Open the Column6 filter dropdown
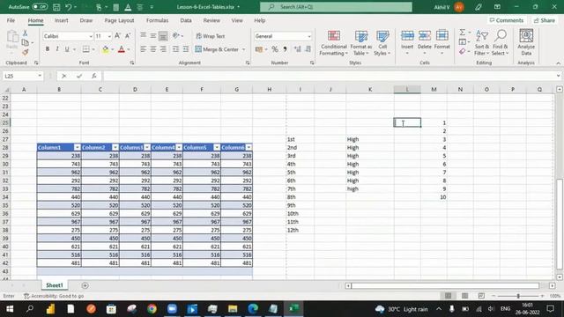The image size is (564, 317). coord(249,147)
